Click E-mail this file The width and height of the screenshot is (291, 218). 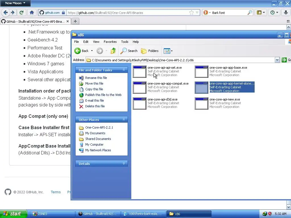(x=94, y=100)
